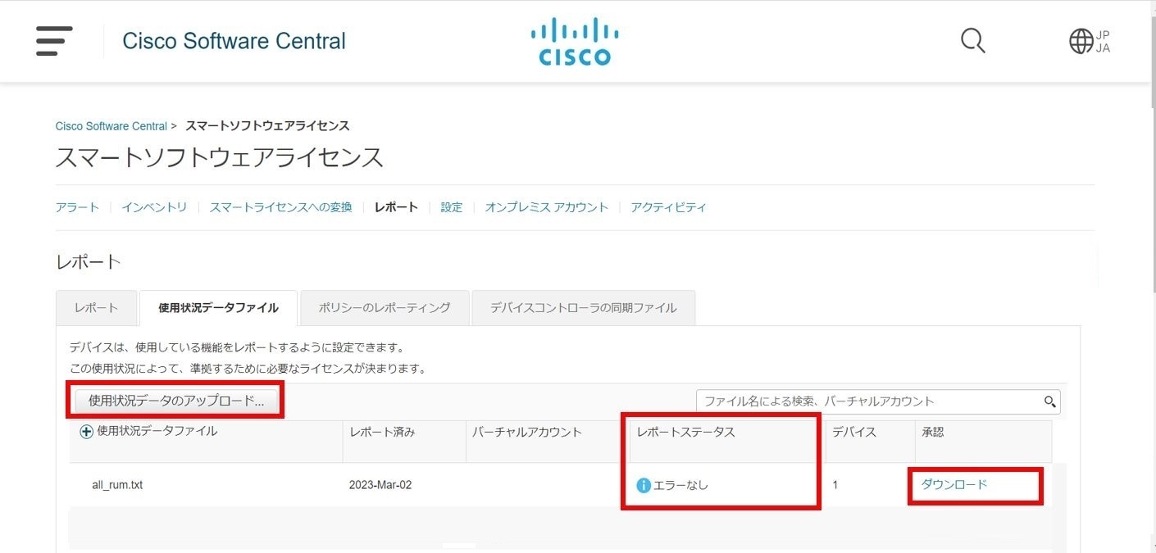Screen dimensions: 1156x553
Task: Expand 使用状況データファイル column via plus icon
Action: click(85, 430)
